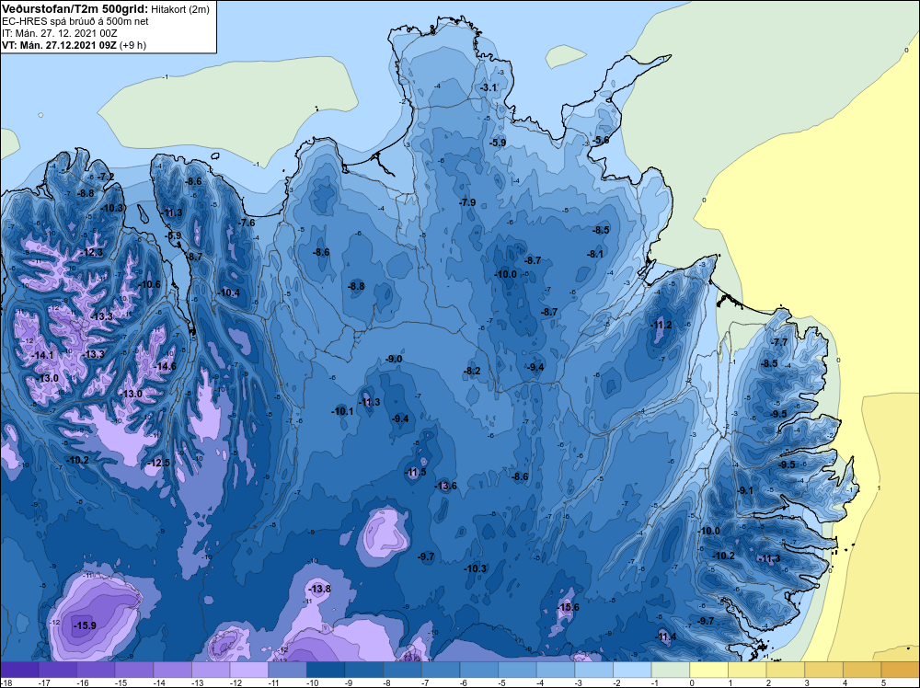Select the -8.2 temperature value
The image size is (920, 688).
point(472,371)
